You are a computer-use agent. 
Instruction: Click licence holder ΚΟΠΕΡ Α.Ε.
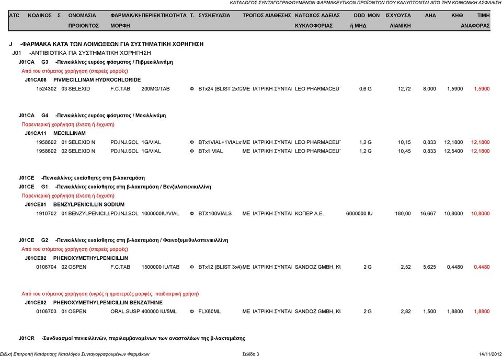point(309,214)
